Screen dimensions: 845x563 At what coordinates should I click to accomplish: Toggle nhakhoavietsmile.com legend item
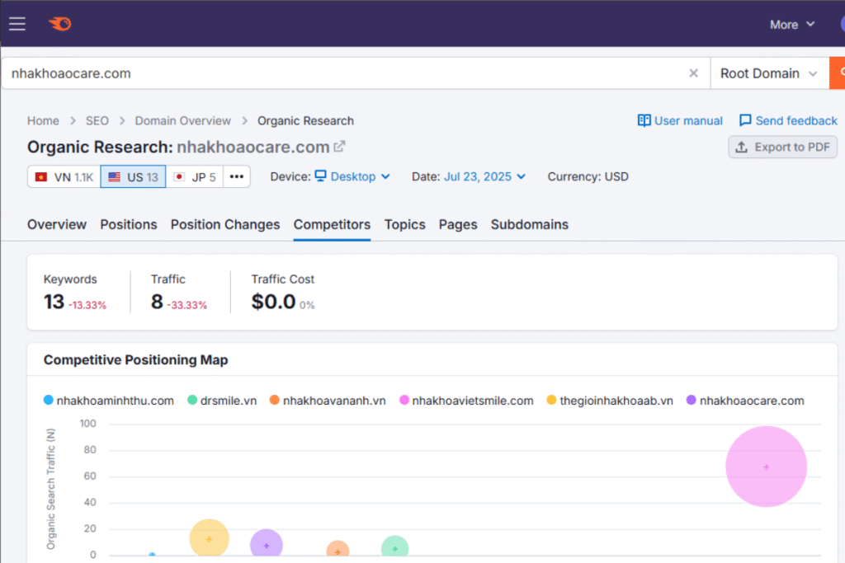pyautogui.click(x=465, y=401)
